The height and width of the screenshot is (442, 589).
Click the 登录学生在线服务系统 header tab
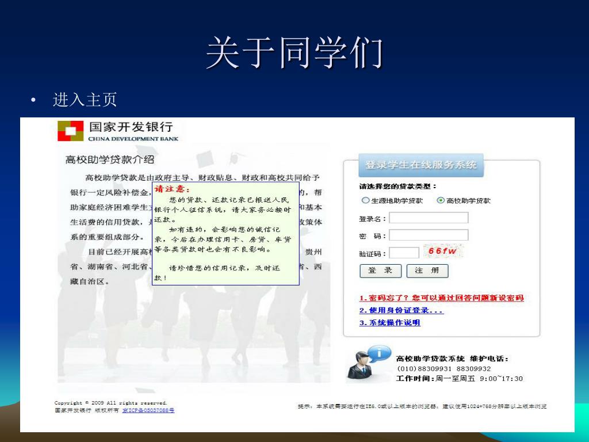(x=420, y=165)
